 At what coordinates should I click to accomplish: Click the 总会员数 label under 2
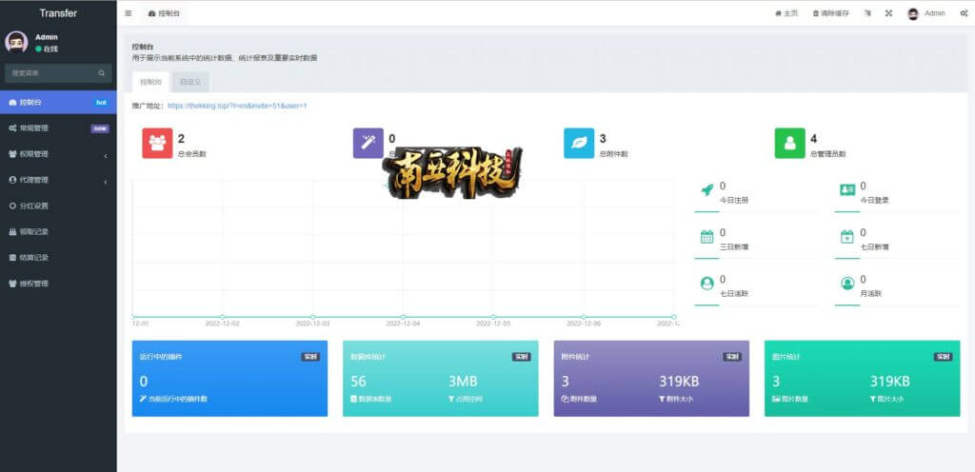pyautogui.click(x=191, y=154)
